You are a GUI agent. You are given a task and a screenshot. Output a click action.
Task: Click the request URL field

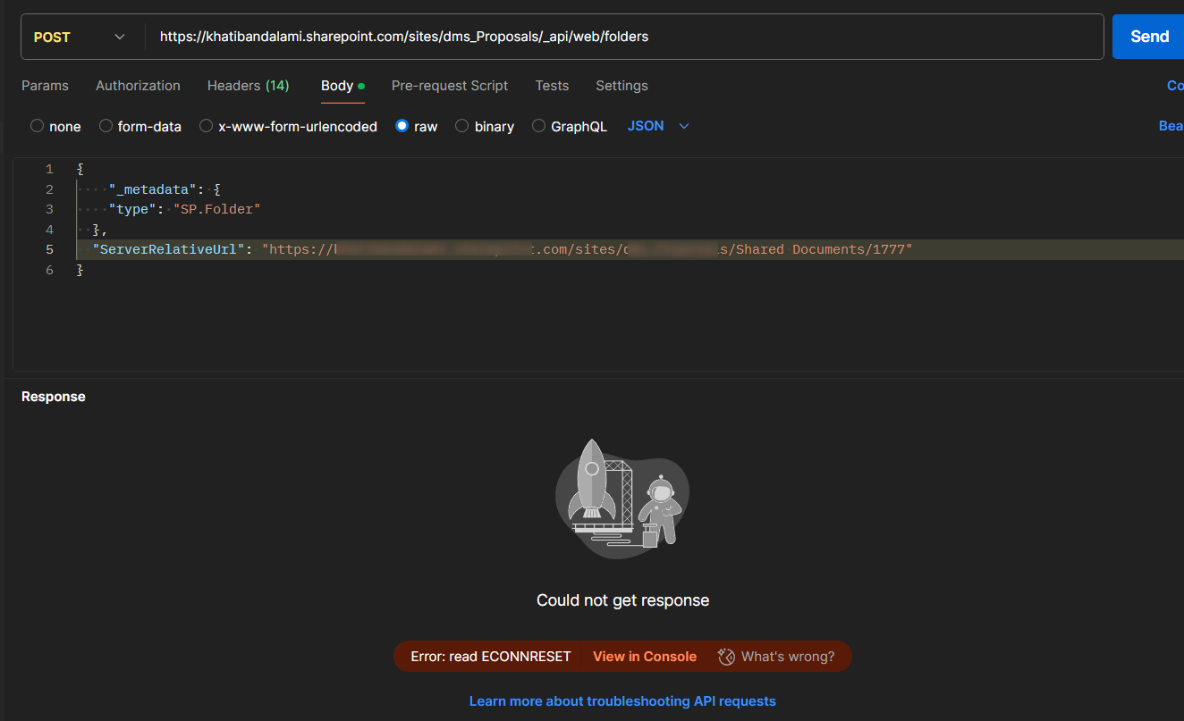[x=624, y=37]
